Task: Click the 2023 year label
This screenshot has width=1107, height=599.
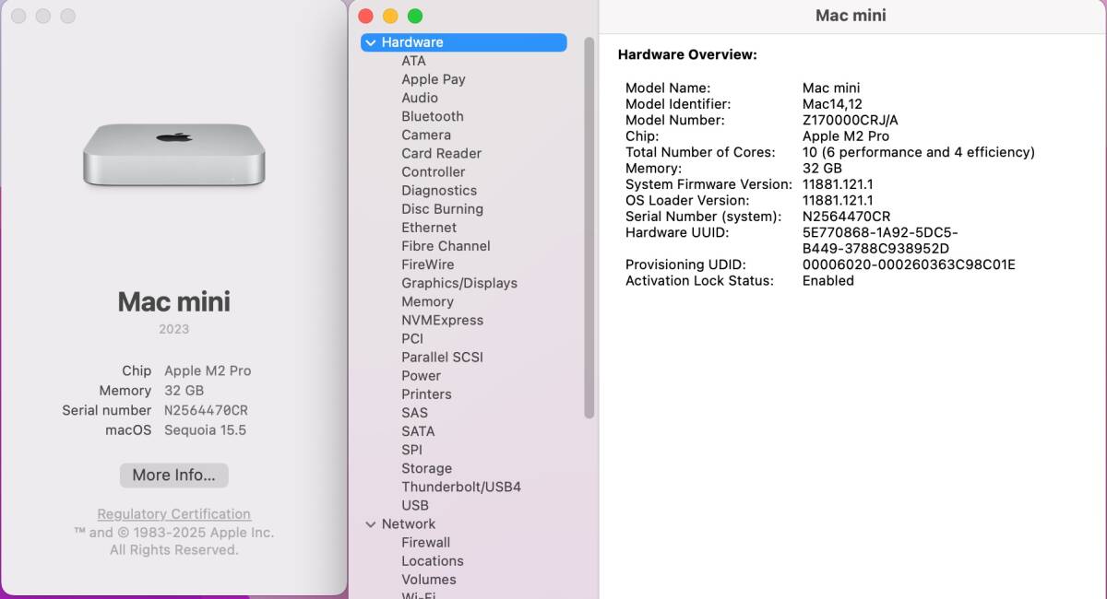Action: 173,329
